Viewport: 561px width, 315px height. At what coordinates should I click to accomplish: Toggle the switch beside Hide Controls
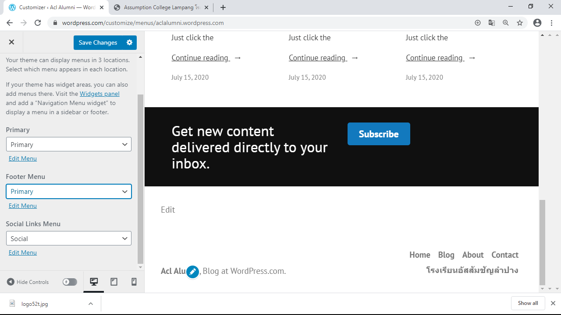click(x=70, y=282)
